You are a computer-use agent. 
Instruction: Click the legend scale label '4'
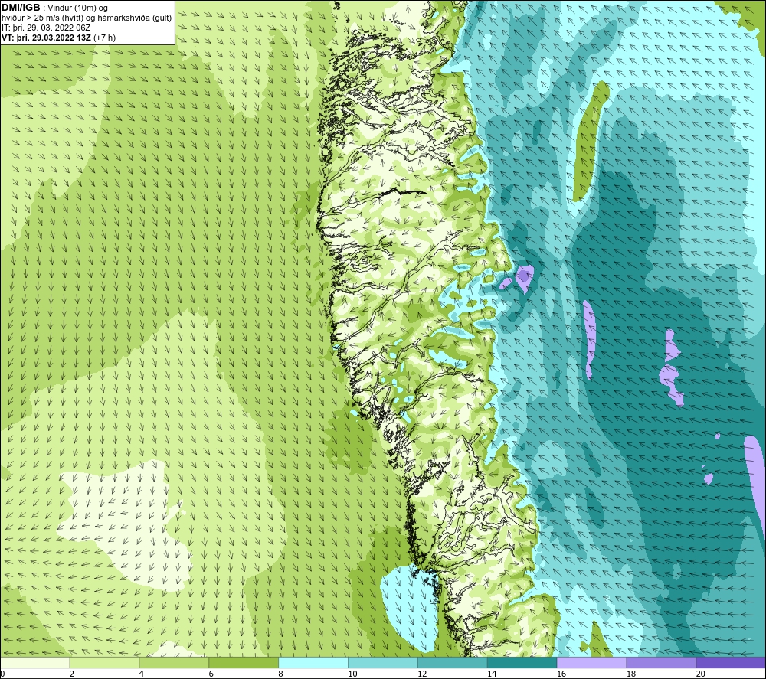click(142, 674)
